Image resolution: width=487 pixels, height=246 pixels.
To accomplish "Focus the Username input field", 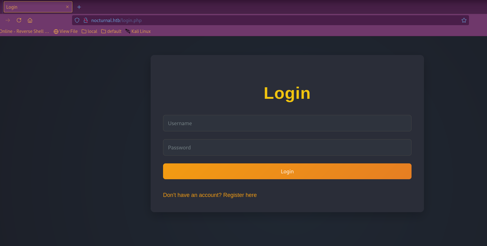I will (287, 123).
